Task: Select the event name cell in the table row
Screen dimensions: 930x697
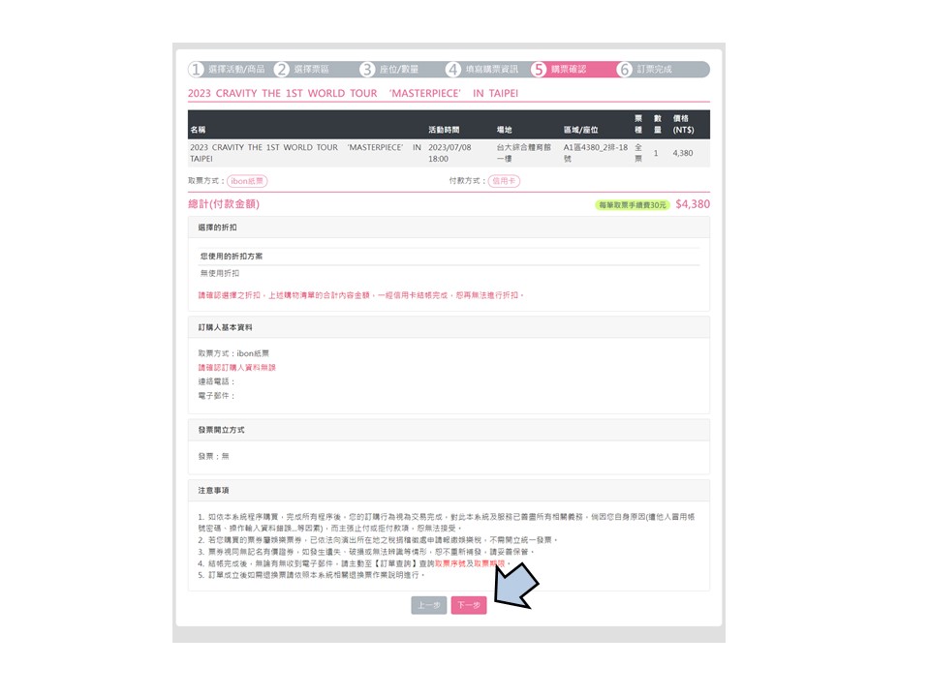Action: (305, 153)
